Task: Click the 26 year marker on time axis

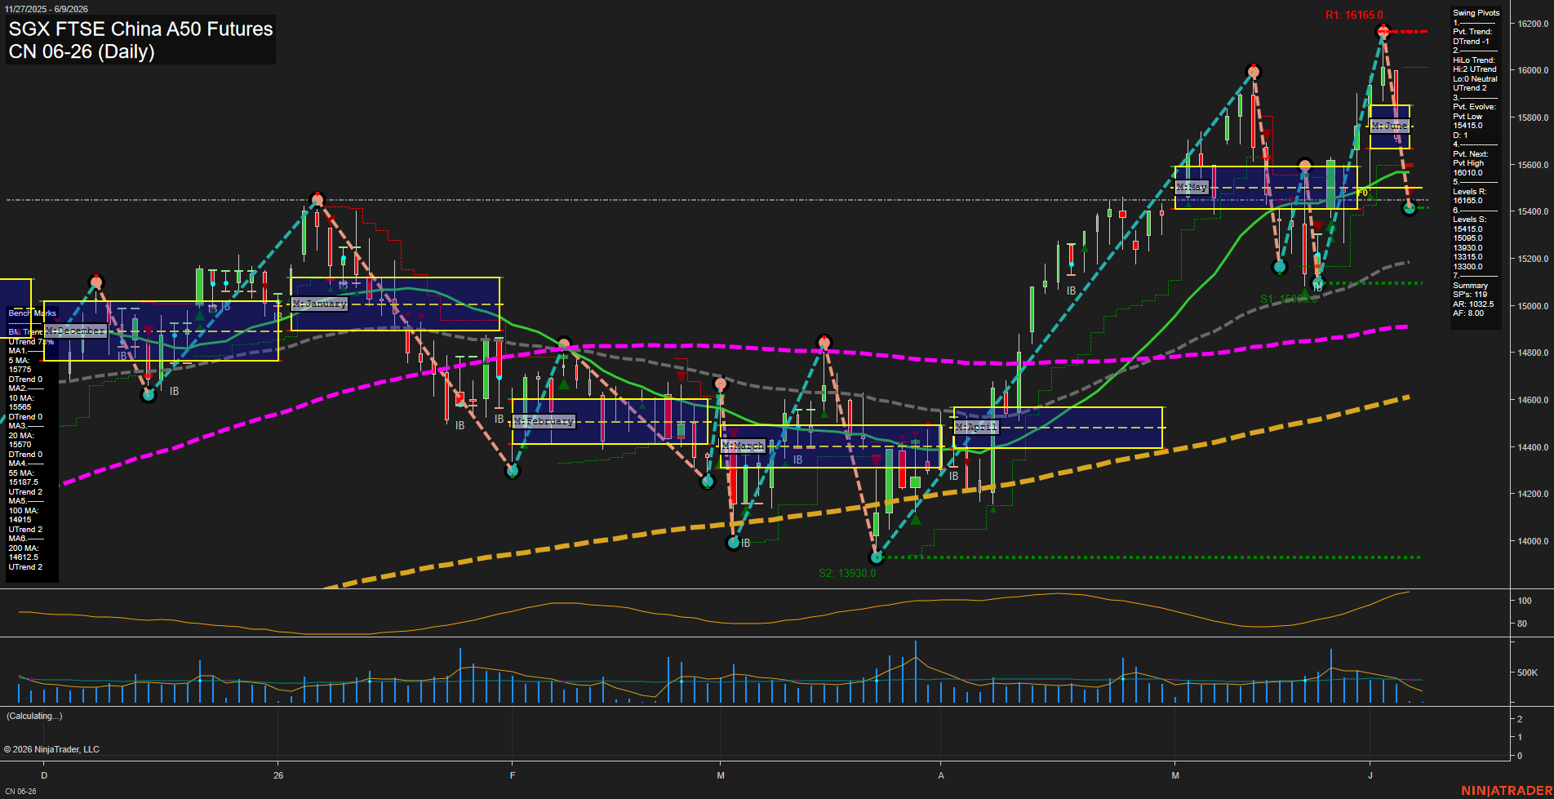Action: (x=278, y=775)
